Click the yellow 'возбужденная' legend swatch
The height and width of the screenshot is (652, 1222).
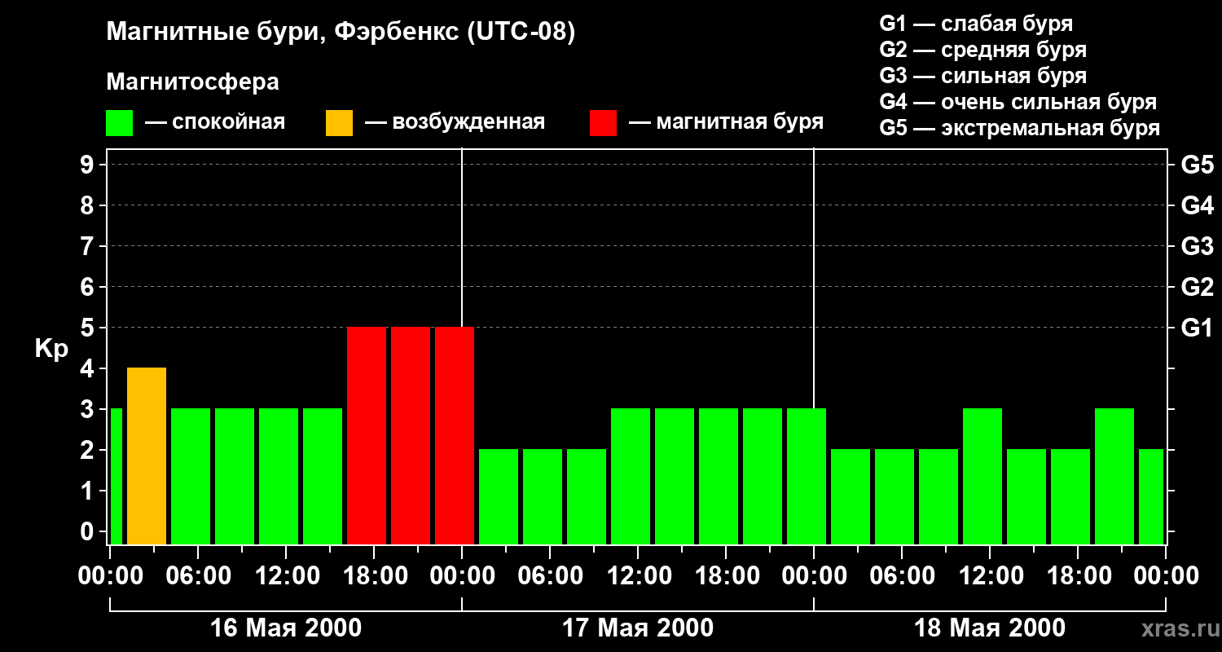coord(339,123)
